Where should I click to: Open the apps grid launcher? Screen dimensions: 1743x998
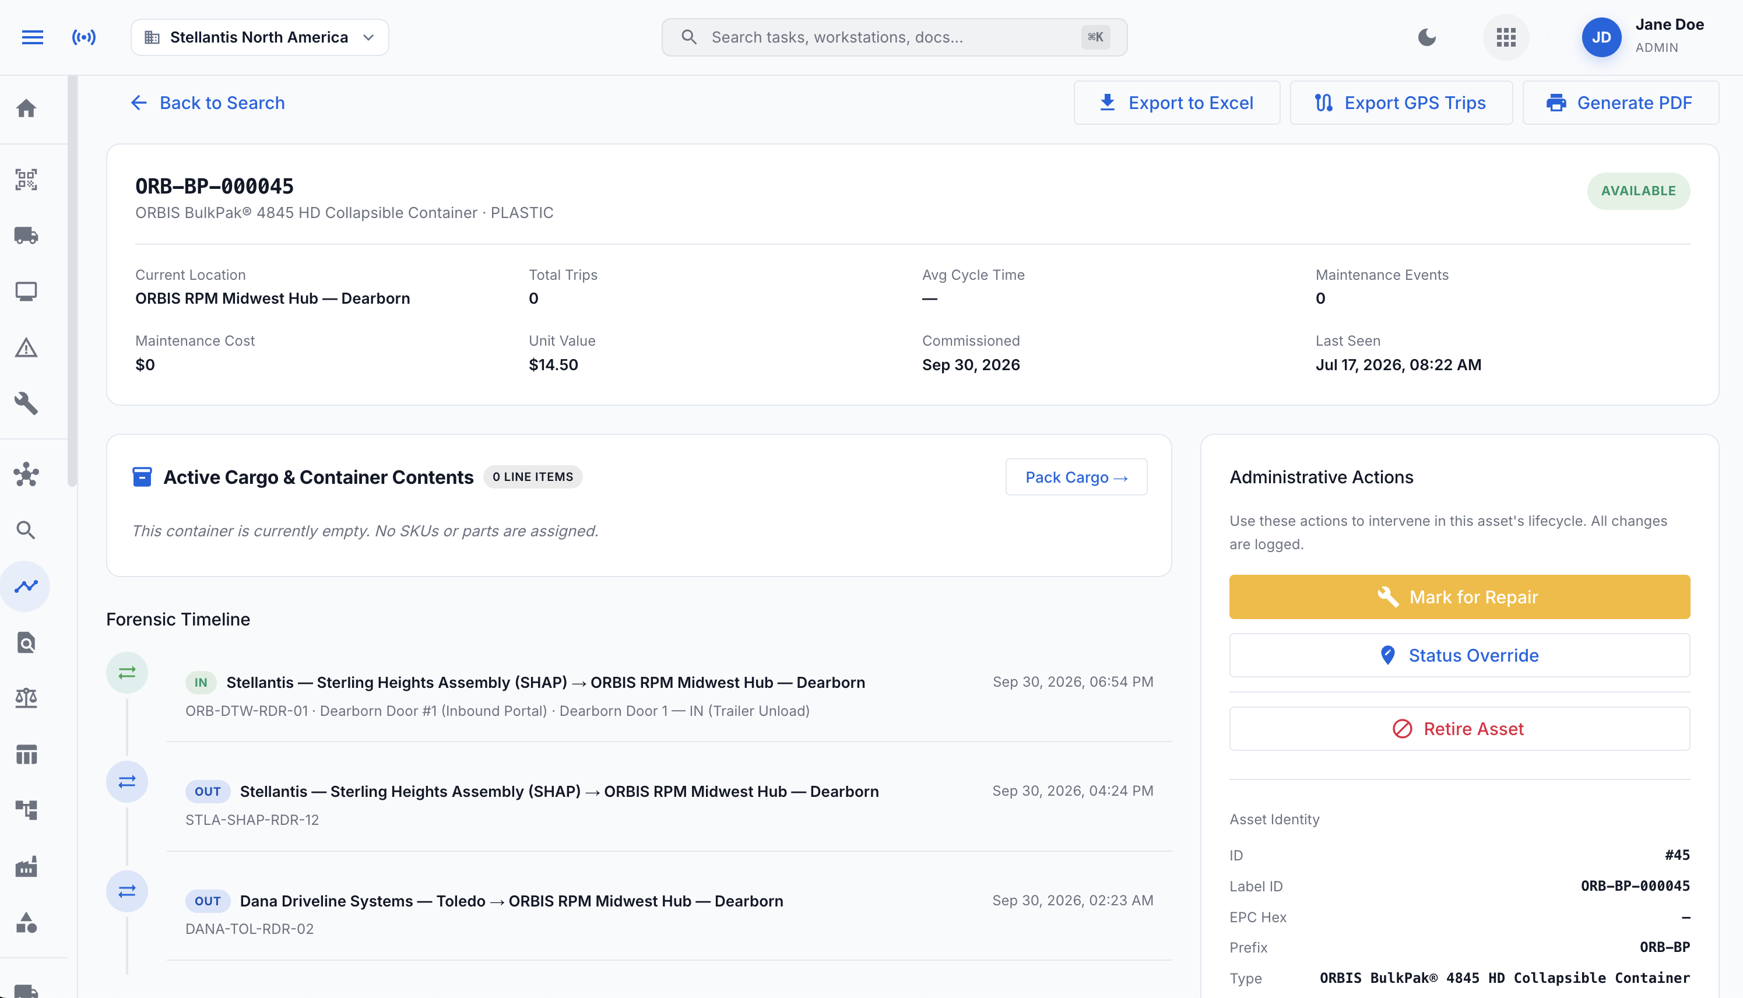click(1506, 37)
